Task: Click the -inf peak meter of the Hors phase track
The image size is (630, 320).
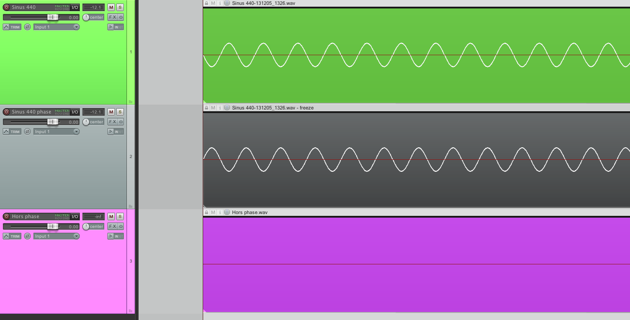Action: point(94,216)
